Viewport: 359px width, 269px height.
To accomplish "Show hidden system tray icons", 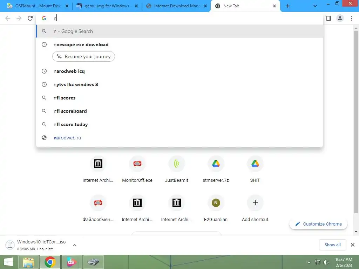I will 309,262.
